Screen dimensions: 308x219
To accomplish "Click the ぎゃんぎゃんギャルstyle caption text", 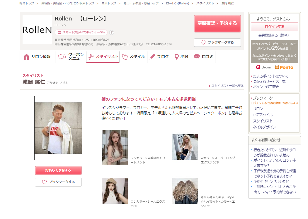I will 218,201.
